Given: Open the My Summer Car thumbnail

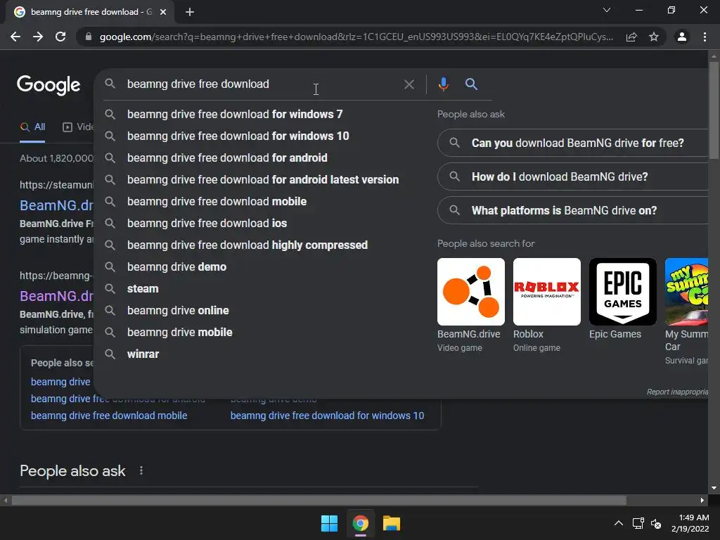Looking at the screenshot, I should click(686, 292).
